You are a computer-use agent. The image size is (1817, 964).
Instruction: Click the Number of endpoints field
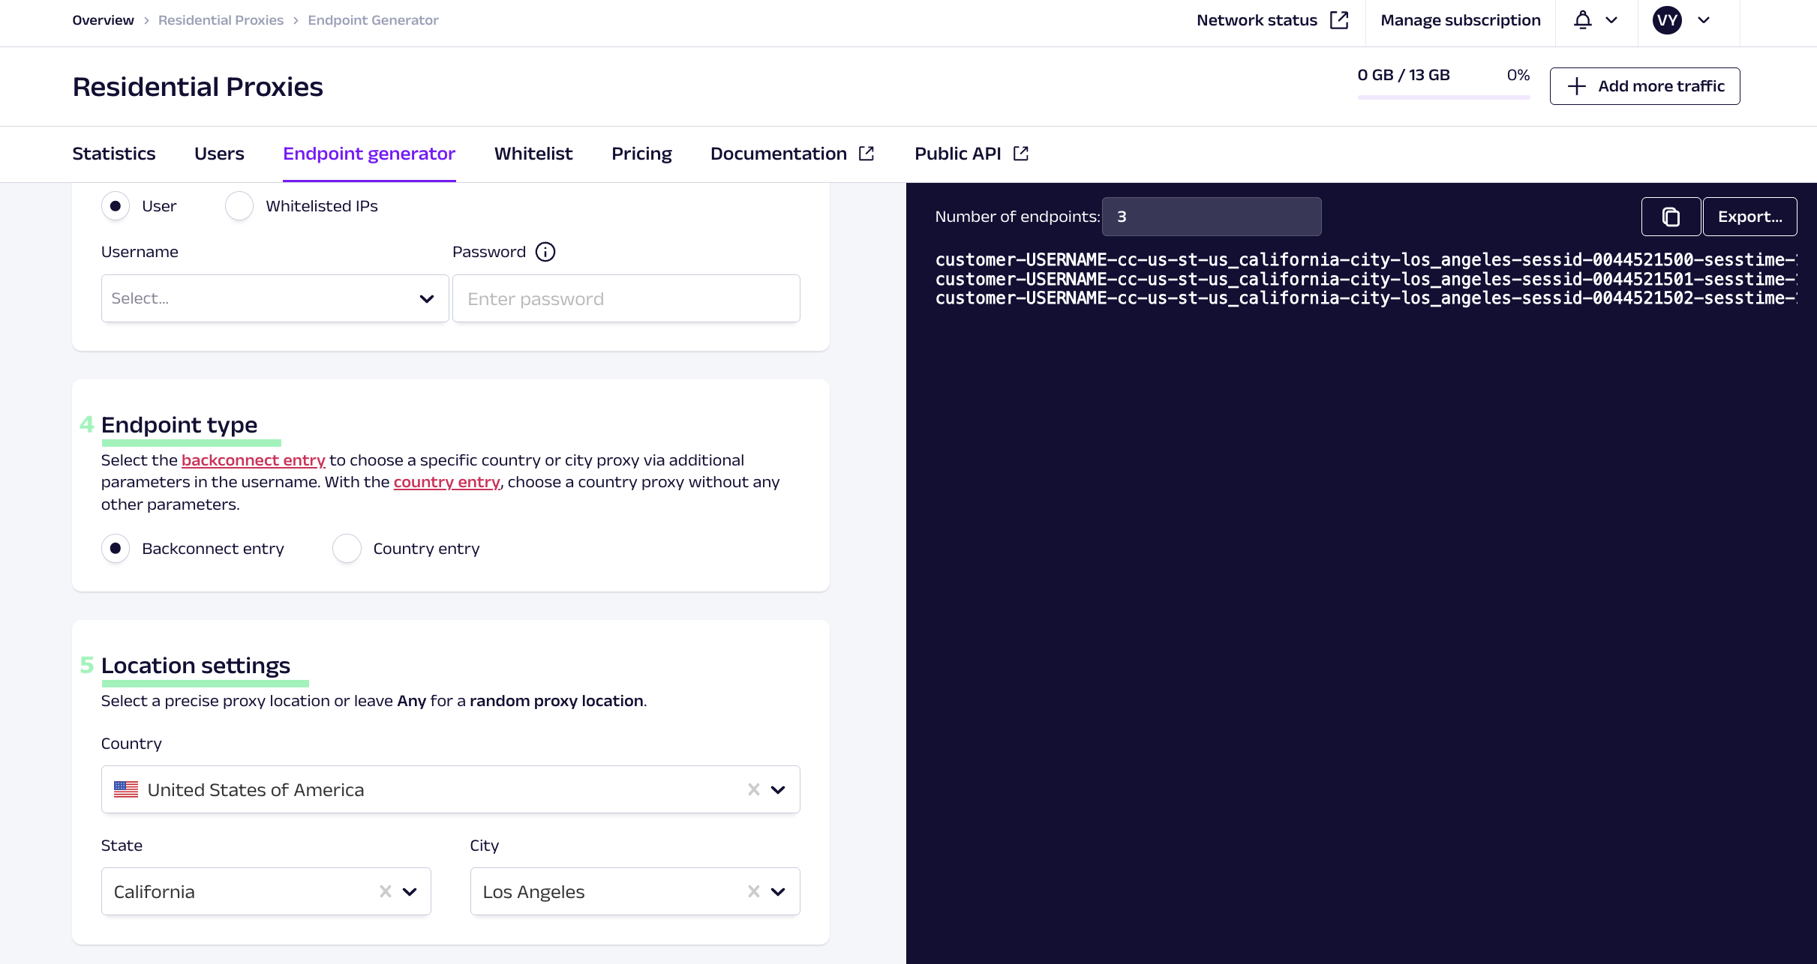[1211, 217]
